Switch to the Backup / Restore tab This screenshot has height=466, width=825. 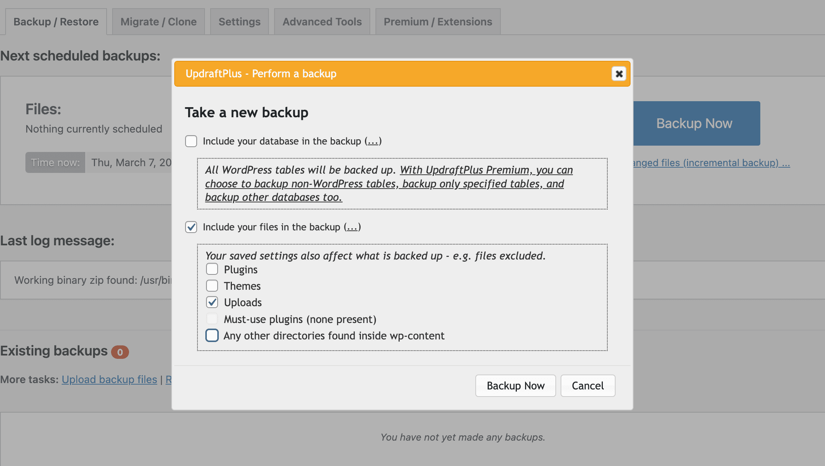point(56,22)
